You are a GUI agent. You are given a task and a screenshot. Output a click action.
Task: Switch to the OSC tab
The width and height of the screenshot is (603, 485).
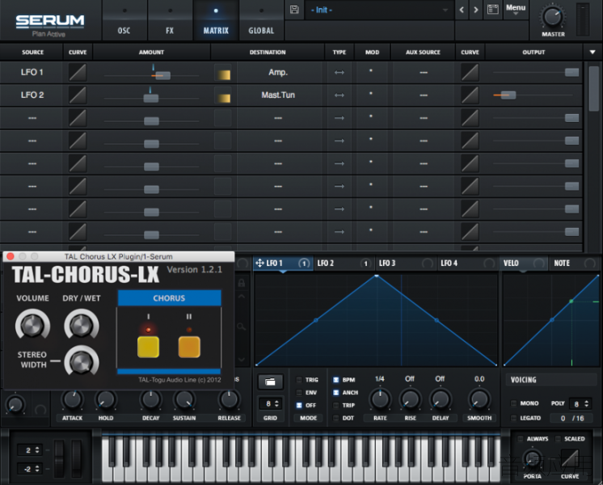(x=124, y=20)
